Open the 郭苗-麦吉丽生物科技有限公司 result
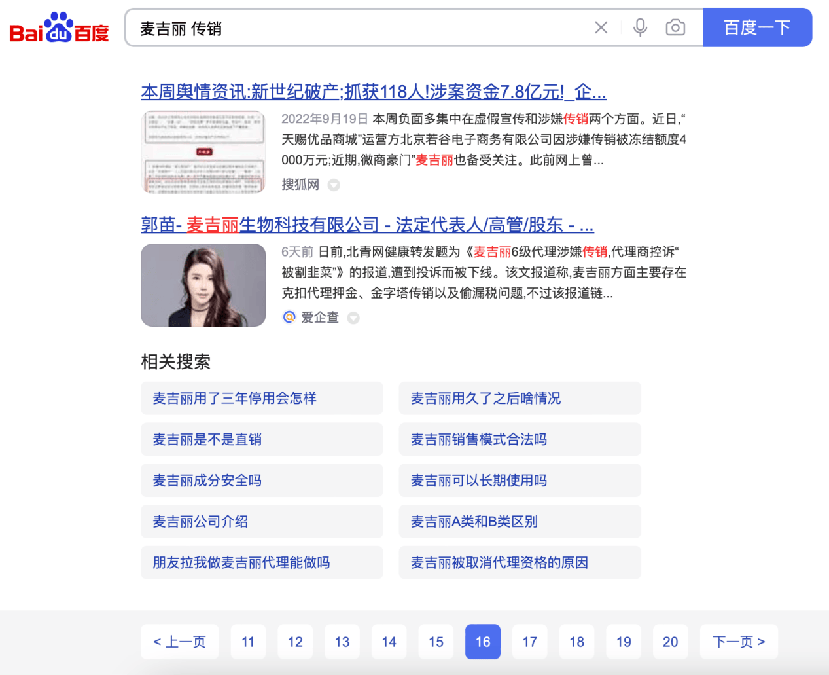The image size is (829, 675). click(x=366, y=225)
